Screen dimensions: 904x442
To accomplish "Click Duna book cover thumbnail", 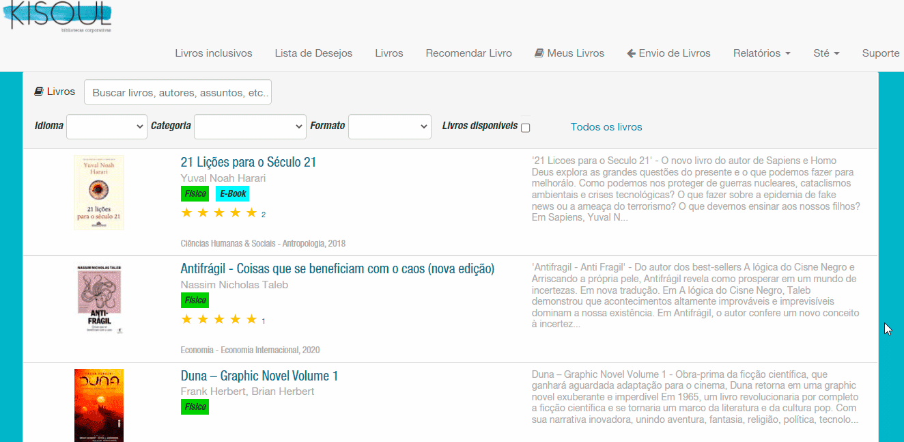I will [x=99, y=406].
